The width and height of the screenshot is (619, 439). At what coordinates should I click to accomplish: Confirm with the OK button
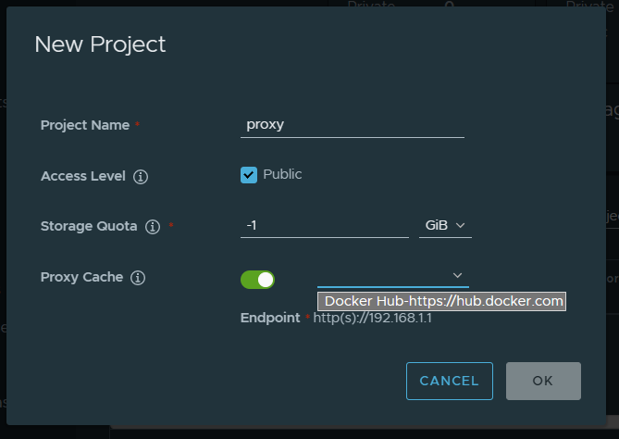coord(542,381)
